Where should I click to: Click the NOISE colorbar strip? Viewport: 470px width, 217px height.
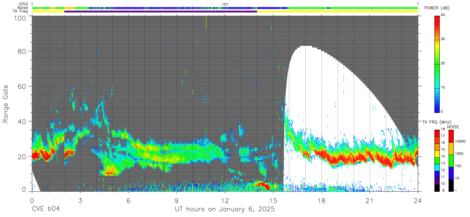click(x=451, y=160)
